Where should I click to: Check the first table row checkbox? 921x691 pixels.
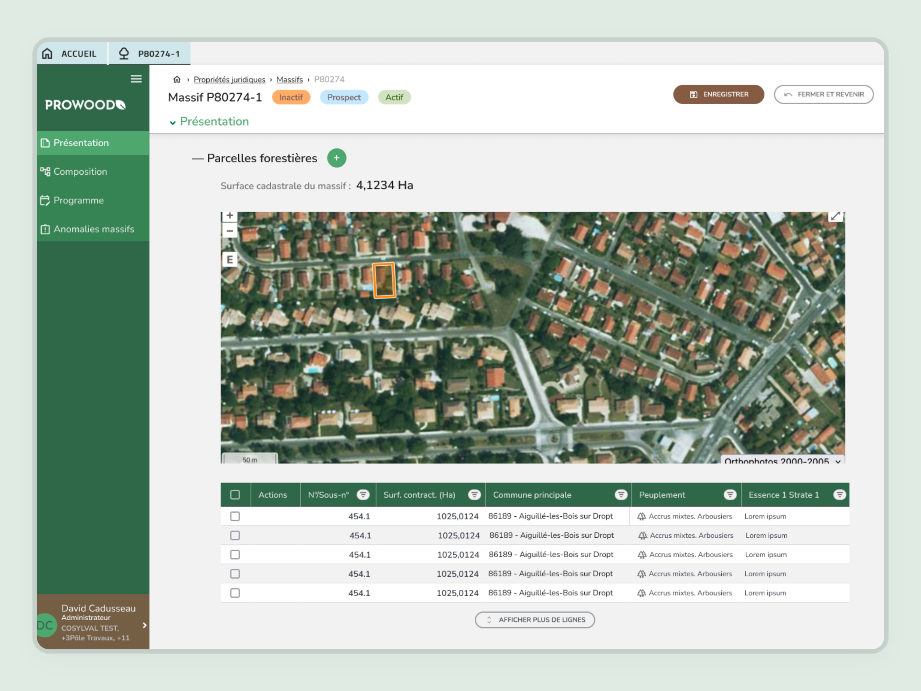[235, 516]
